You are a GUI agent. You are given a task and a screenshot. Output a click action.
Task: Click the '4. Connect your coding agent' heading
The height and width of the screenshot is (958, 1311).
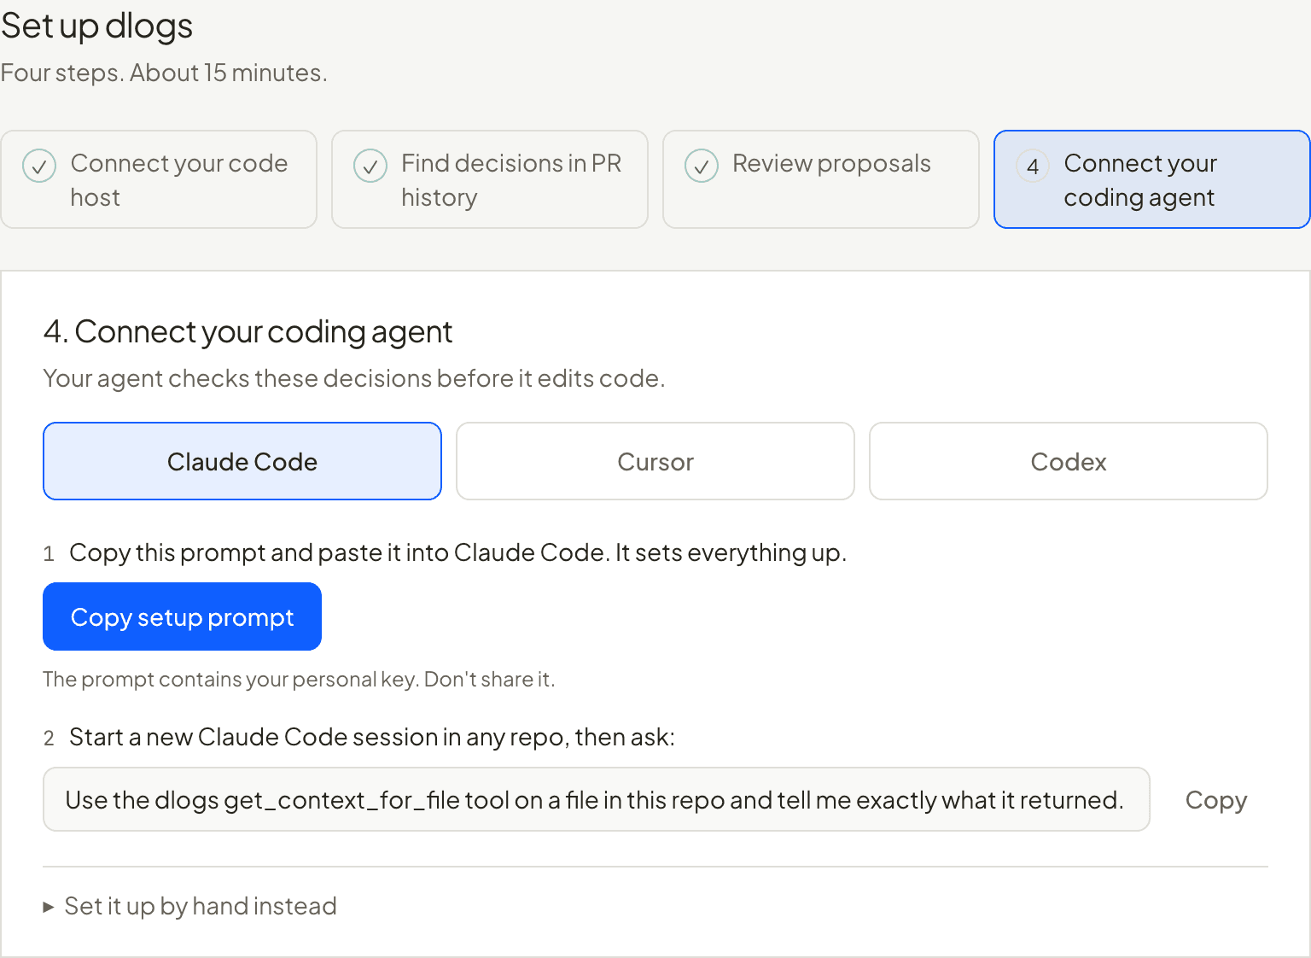pyautogui.click(x=248, y=331)
